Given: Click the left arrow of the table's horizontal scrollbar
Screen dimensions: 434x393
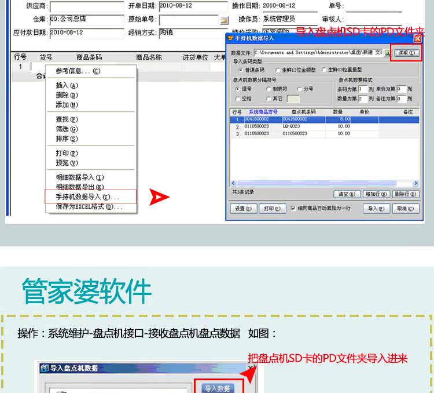Looking at the screenshot, I should tap(233, 183).
